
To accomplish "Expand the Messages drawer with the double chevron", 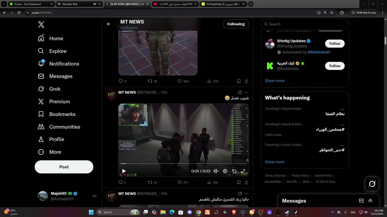I will (370, 201).
